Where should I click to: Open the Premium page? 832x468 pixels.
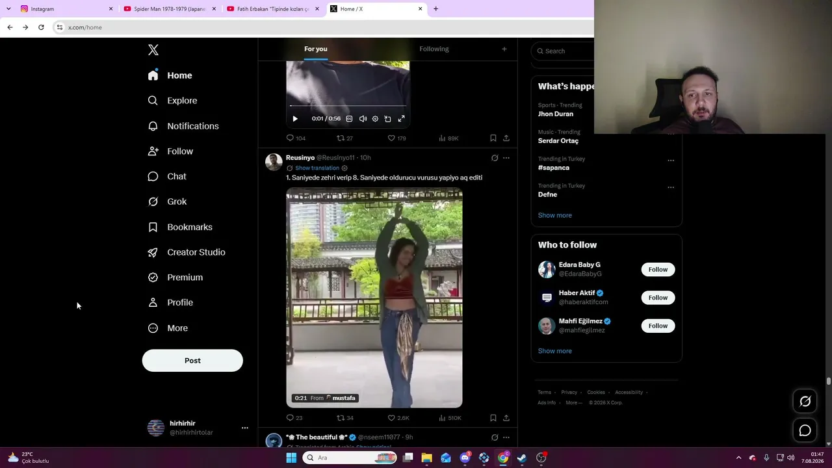pyautogui.click(x=175, y=278)
